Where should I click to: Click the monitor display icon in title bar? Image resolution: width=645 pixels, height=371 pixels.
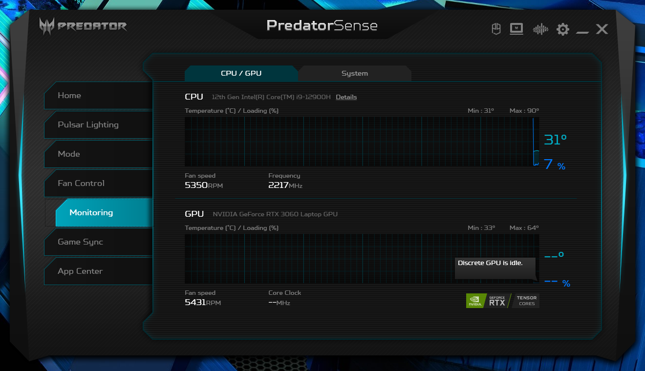[x=516, y=29]
